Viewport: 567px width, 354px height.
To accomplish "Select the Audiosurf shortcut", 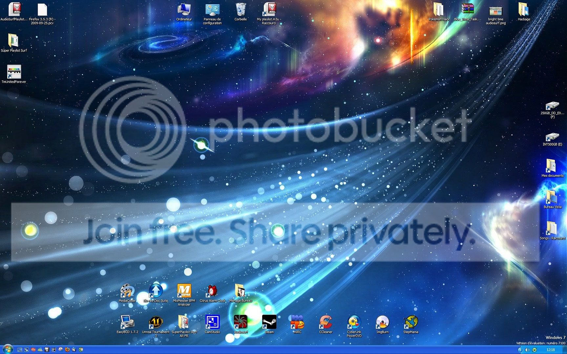I will pyautogui.click(x=241, y=324).
